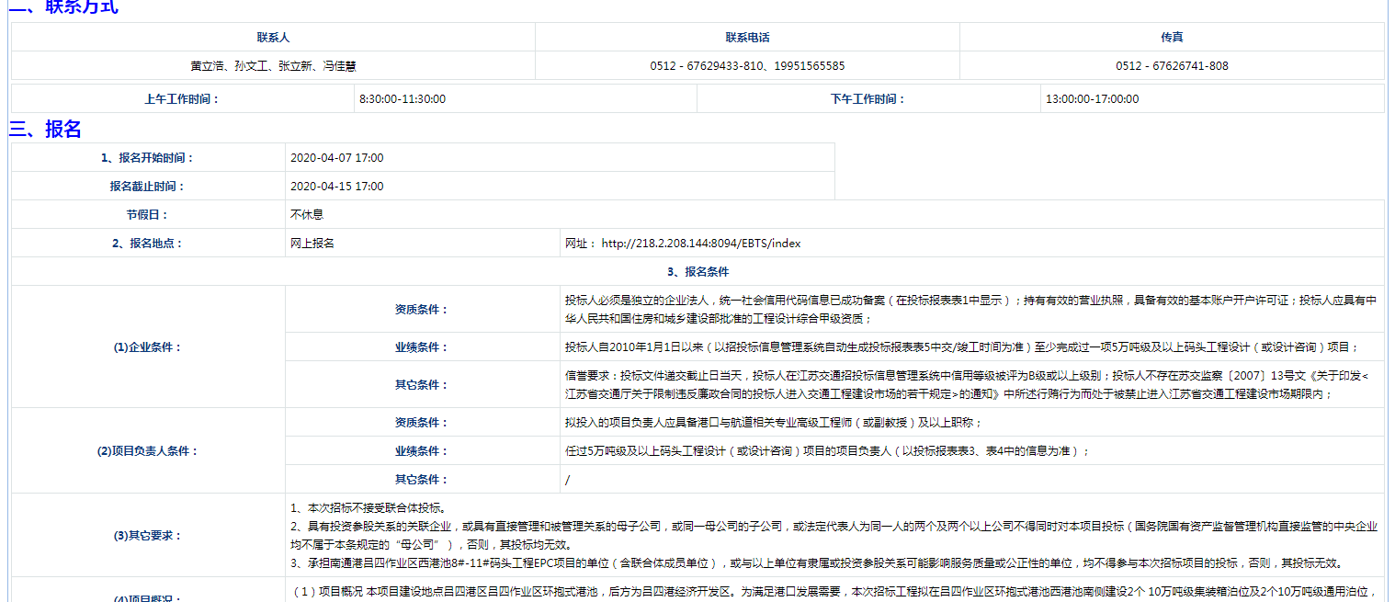The width and height of the screenshot is (1395, 602).
Task: Click the (2)项目负责人条件 row label
Action: click(x=148, y=451)
